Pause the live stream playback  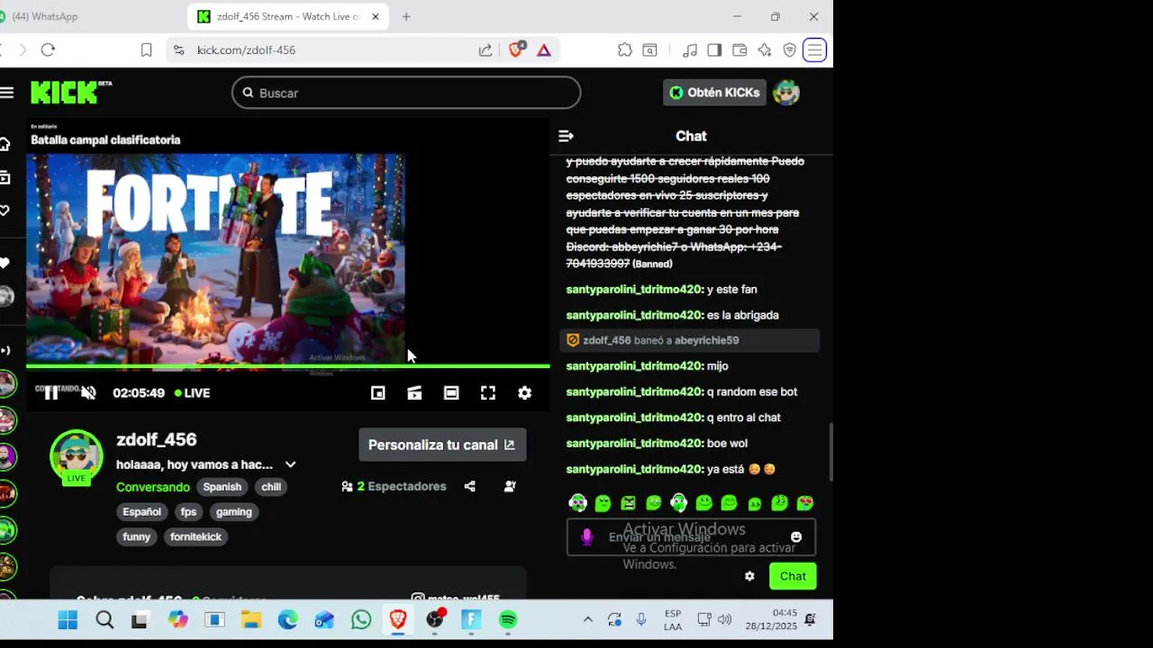(x=51, y=393)
